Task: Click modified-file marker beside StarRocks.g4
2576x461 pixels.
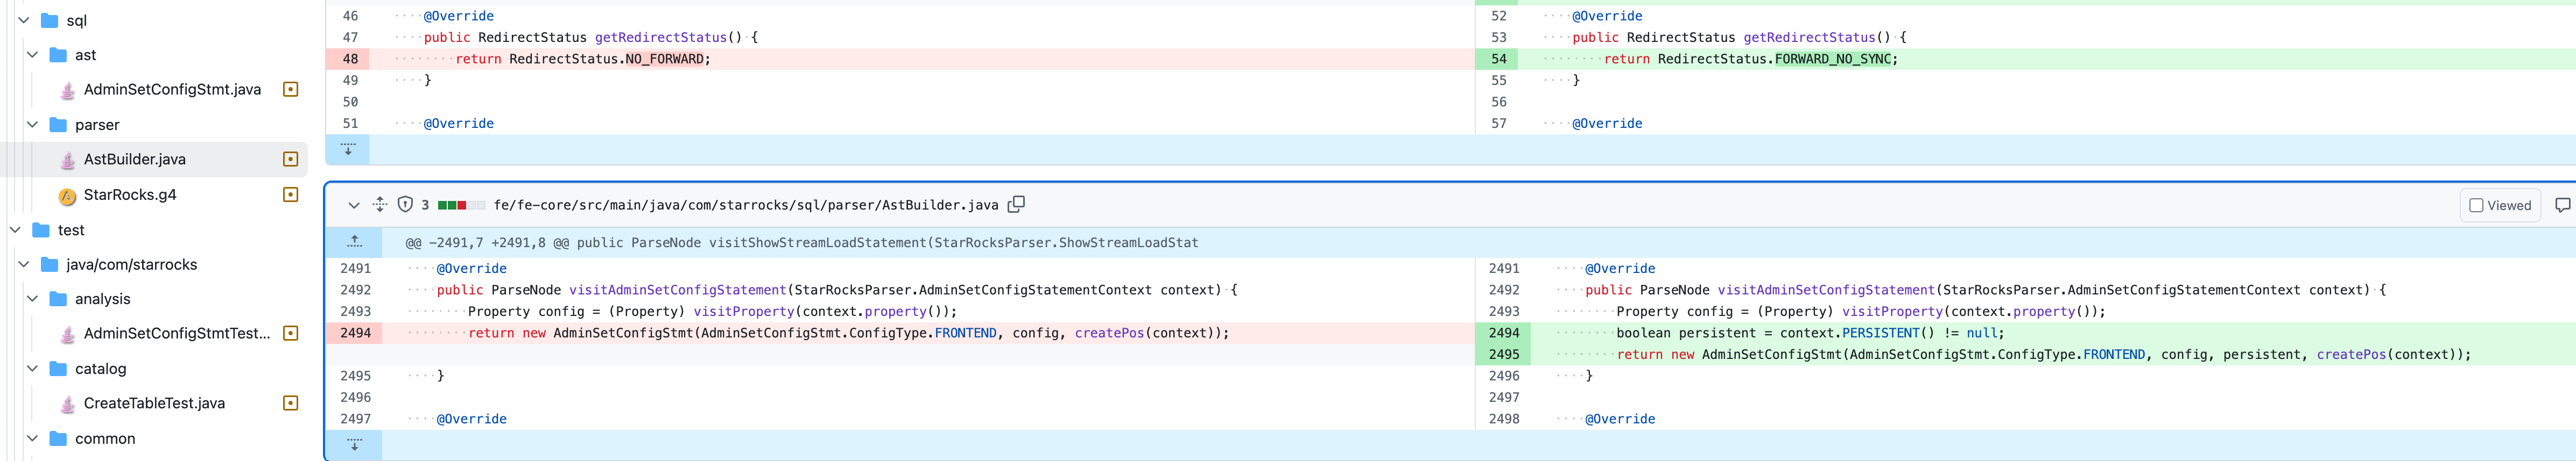Action: click(291, 195)
